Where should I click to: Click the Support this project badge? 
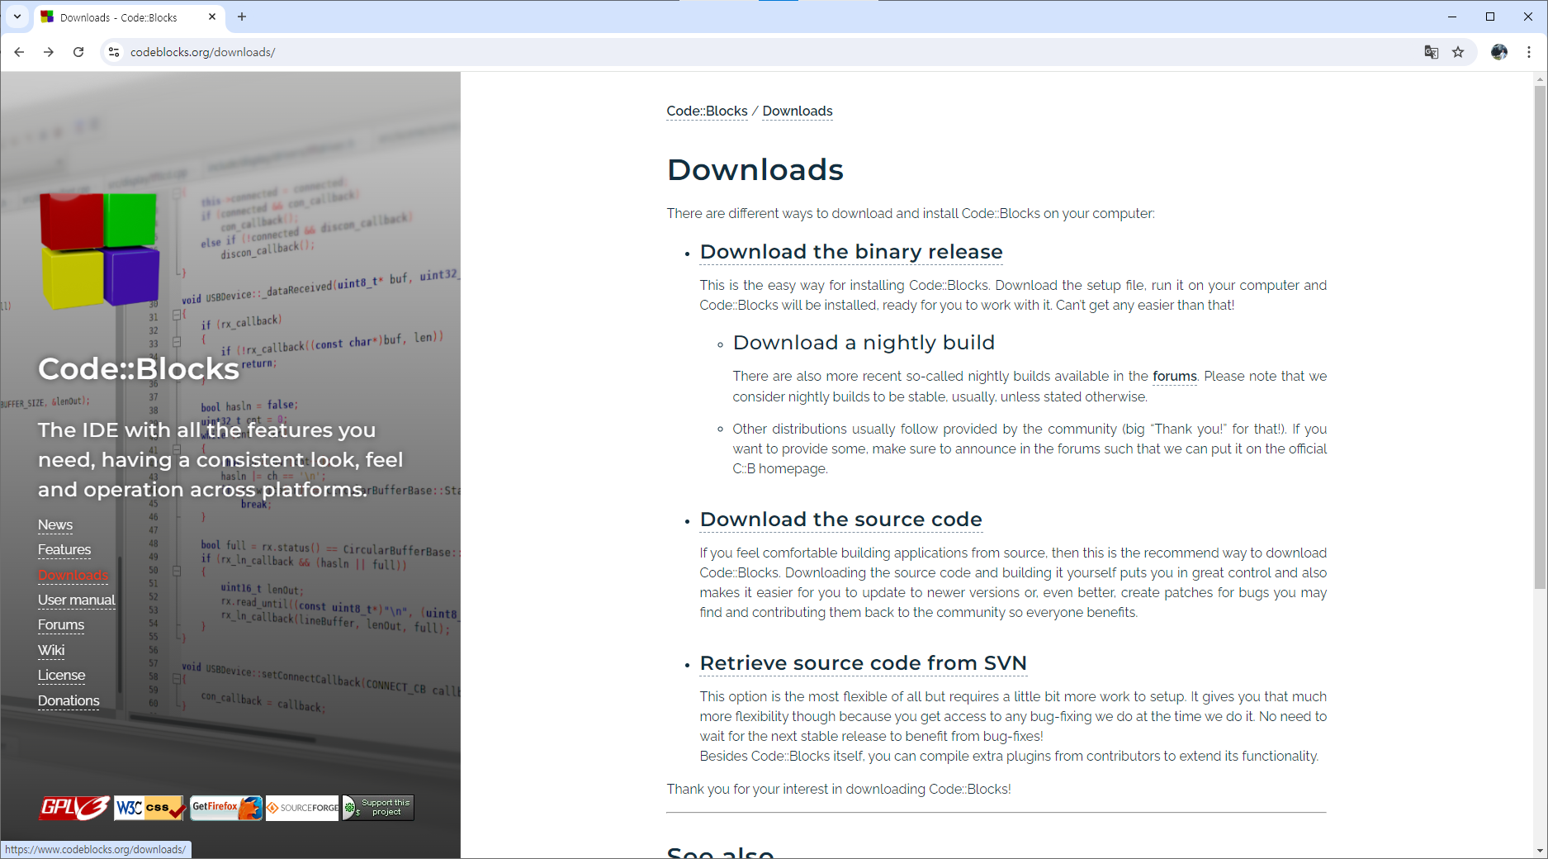pyautogui.click(x=378, y=808)
